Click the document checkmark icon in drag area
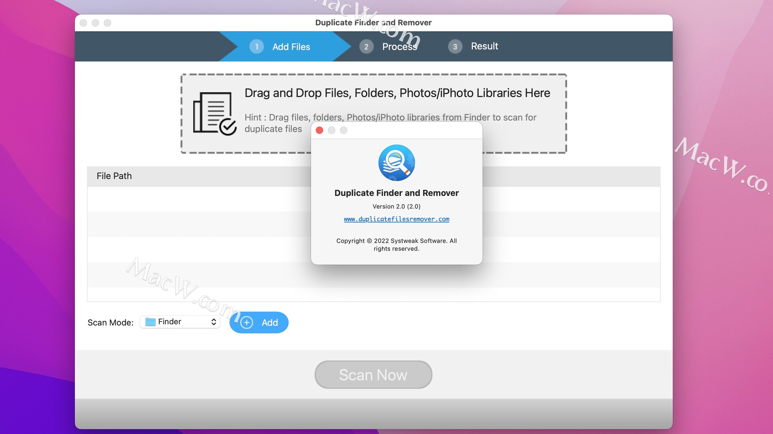Screen dimensions: 773x434 click(x=213, y=113)
